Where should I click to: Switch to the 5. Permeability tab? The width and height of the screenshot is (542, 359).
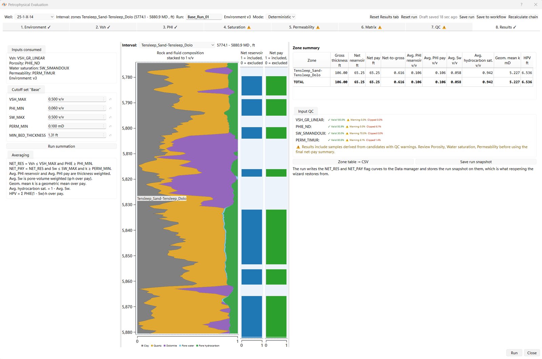pos(304,27)
